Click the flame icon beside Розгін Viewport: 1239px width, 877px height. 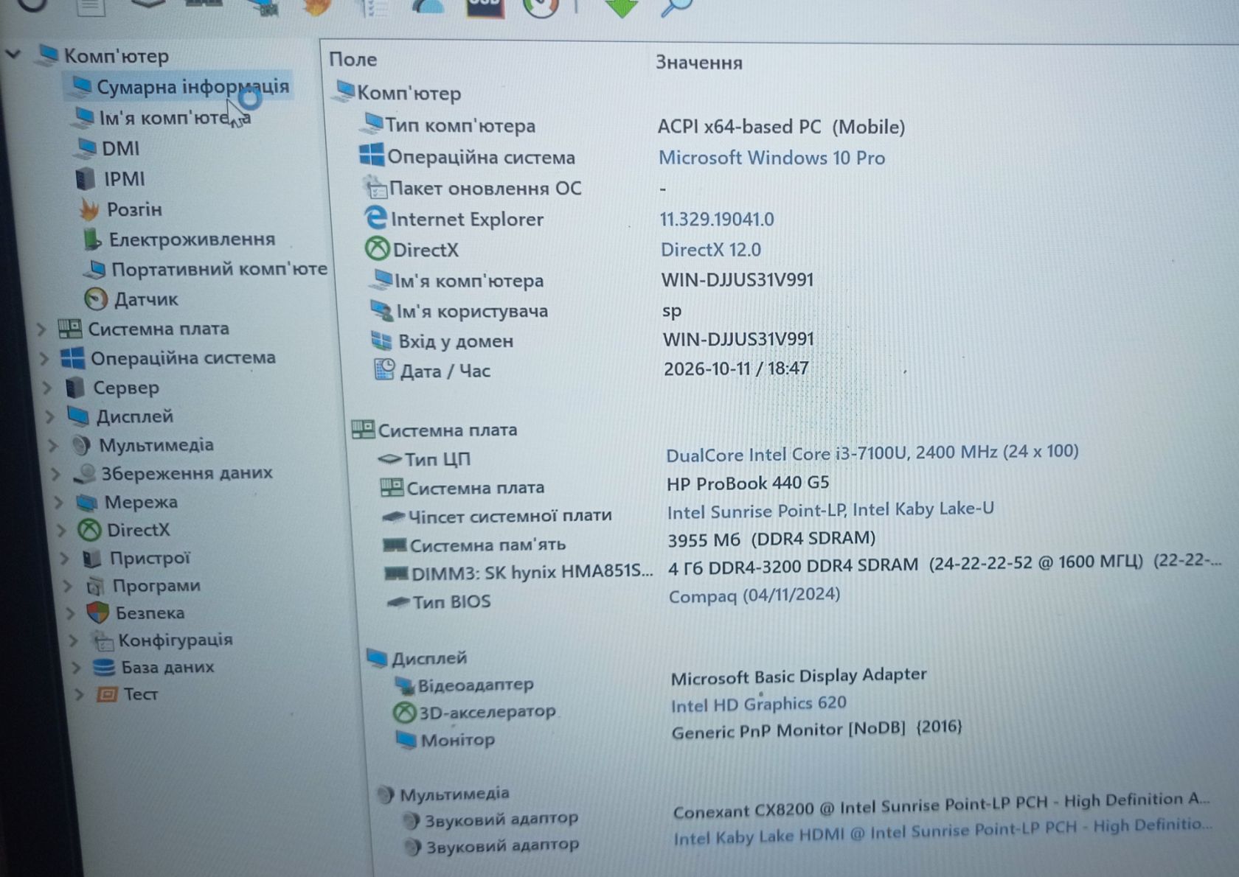(89, 210)
